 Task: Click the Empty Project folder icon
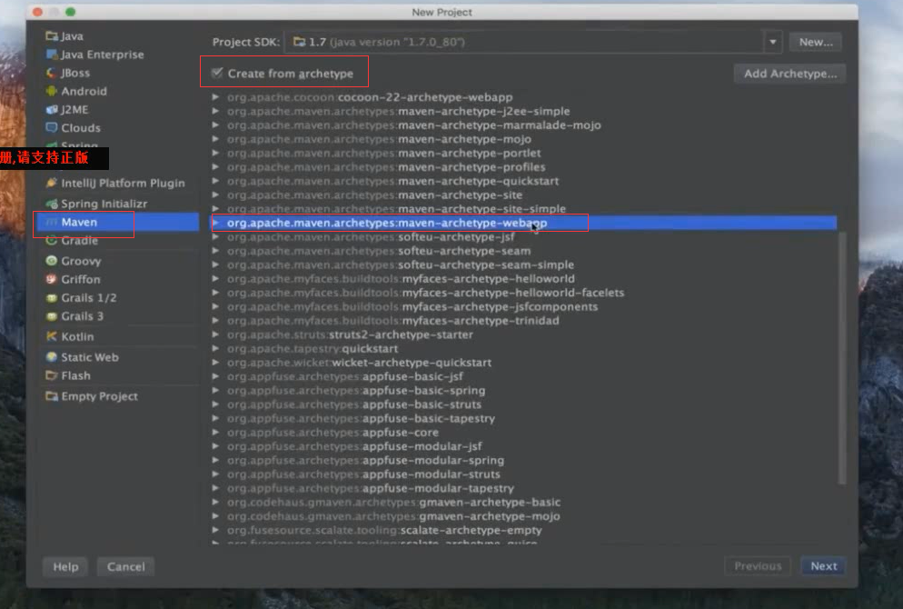pos(51,396)
